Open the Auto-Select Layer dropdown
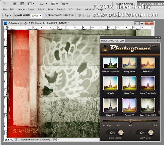Image resolution: width=164 pixels, height=145 pixels. [36, 16]
